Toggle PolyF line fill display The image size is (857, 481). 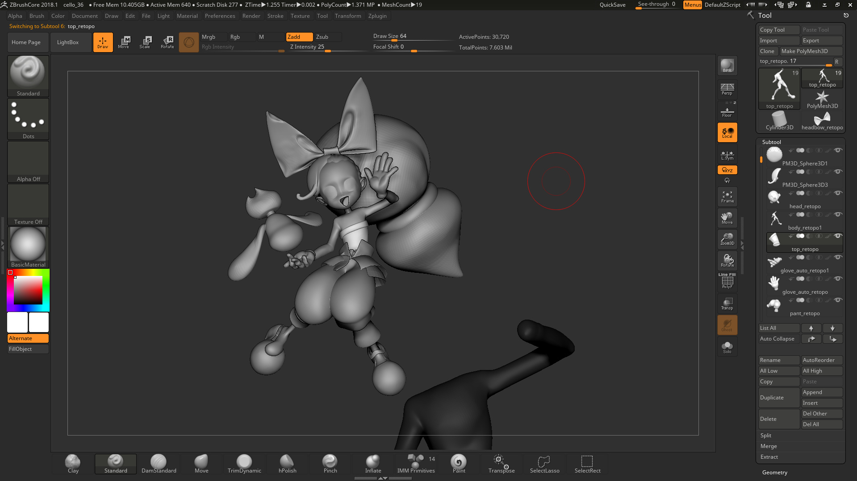(727, 282)
